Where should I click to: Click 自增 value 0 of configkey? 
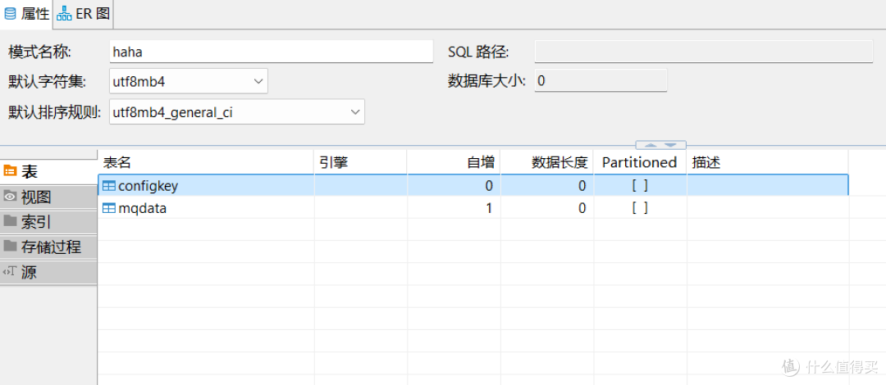489,186
